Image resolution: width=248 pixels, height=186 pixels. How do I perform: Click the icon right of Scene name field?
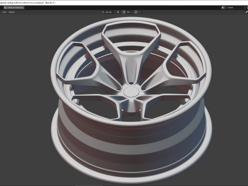click(x=245, y=8)
